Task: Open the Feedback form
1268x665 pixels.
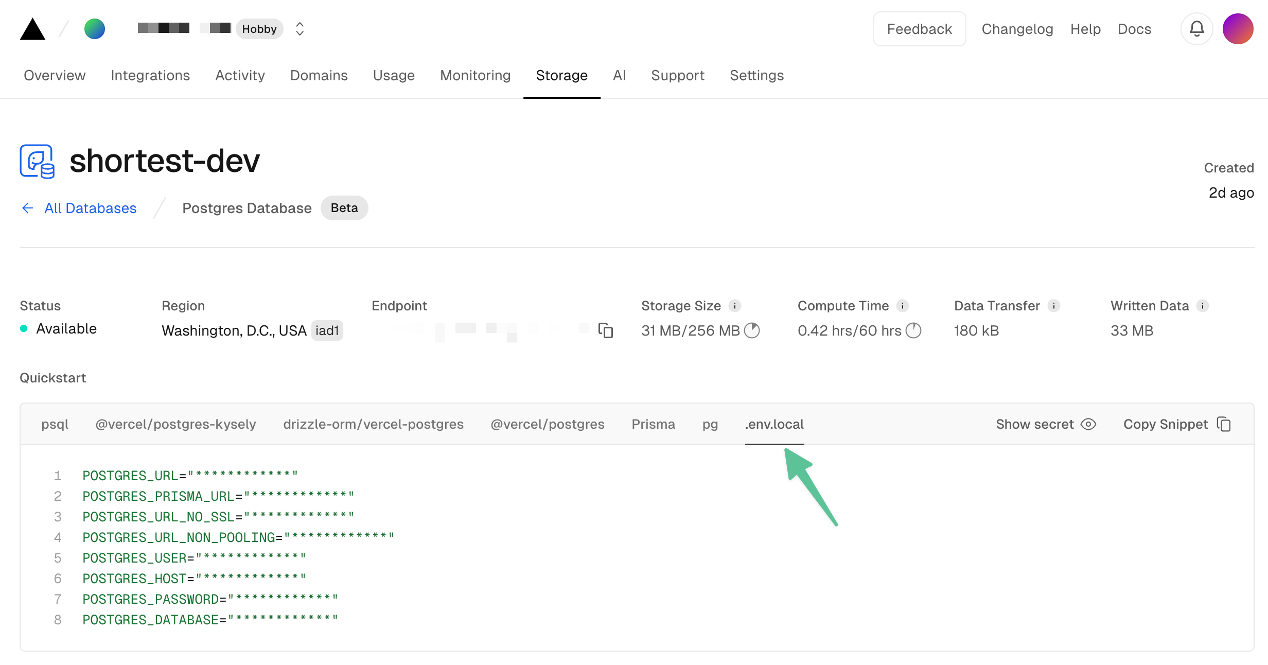Action: [919, 29]
